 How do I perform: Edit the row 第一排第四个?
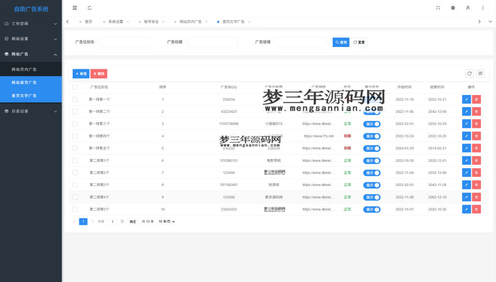coord(466,136)
